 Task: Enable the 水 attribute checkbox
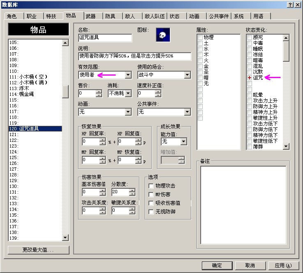coord(200,49)
